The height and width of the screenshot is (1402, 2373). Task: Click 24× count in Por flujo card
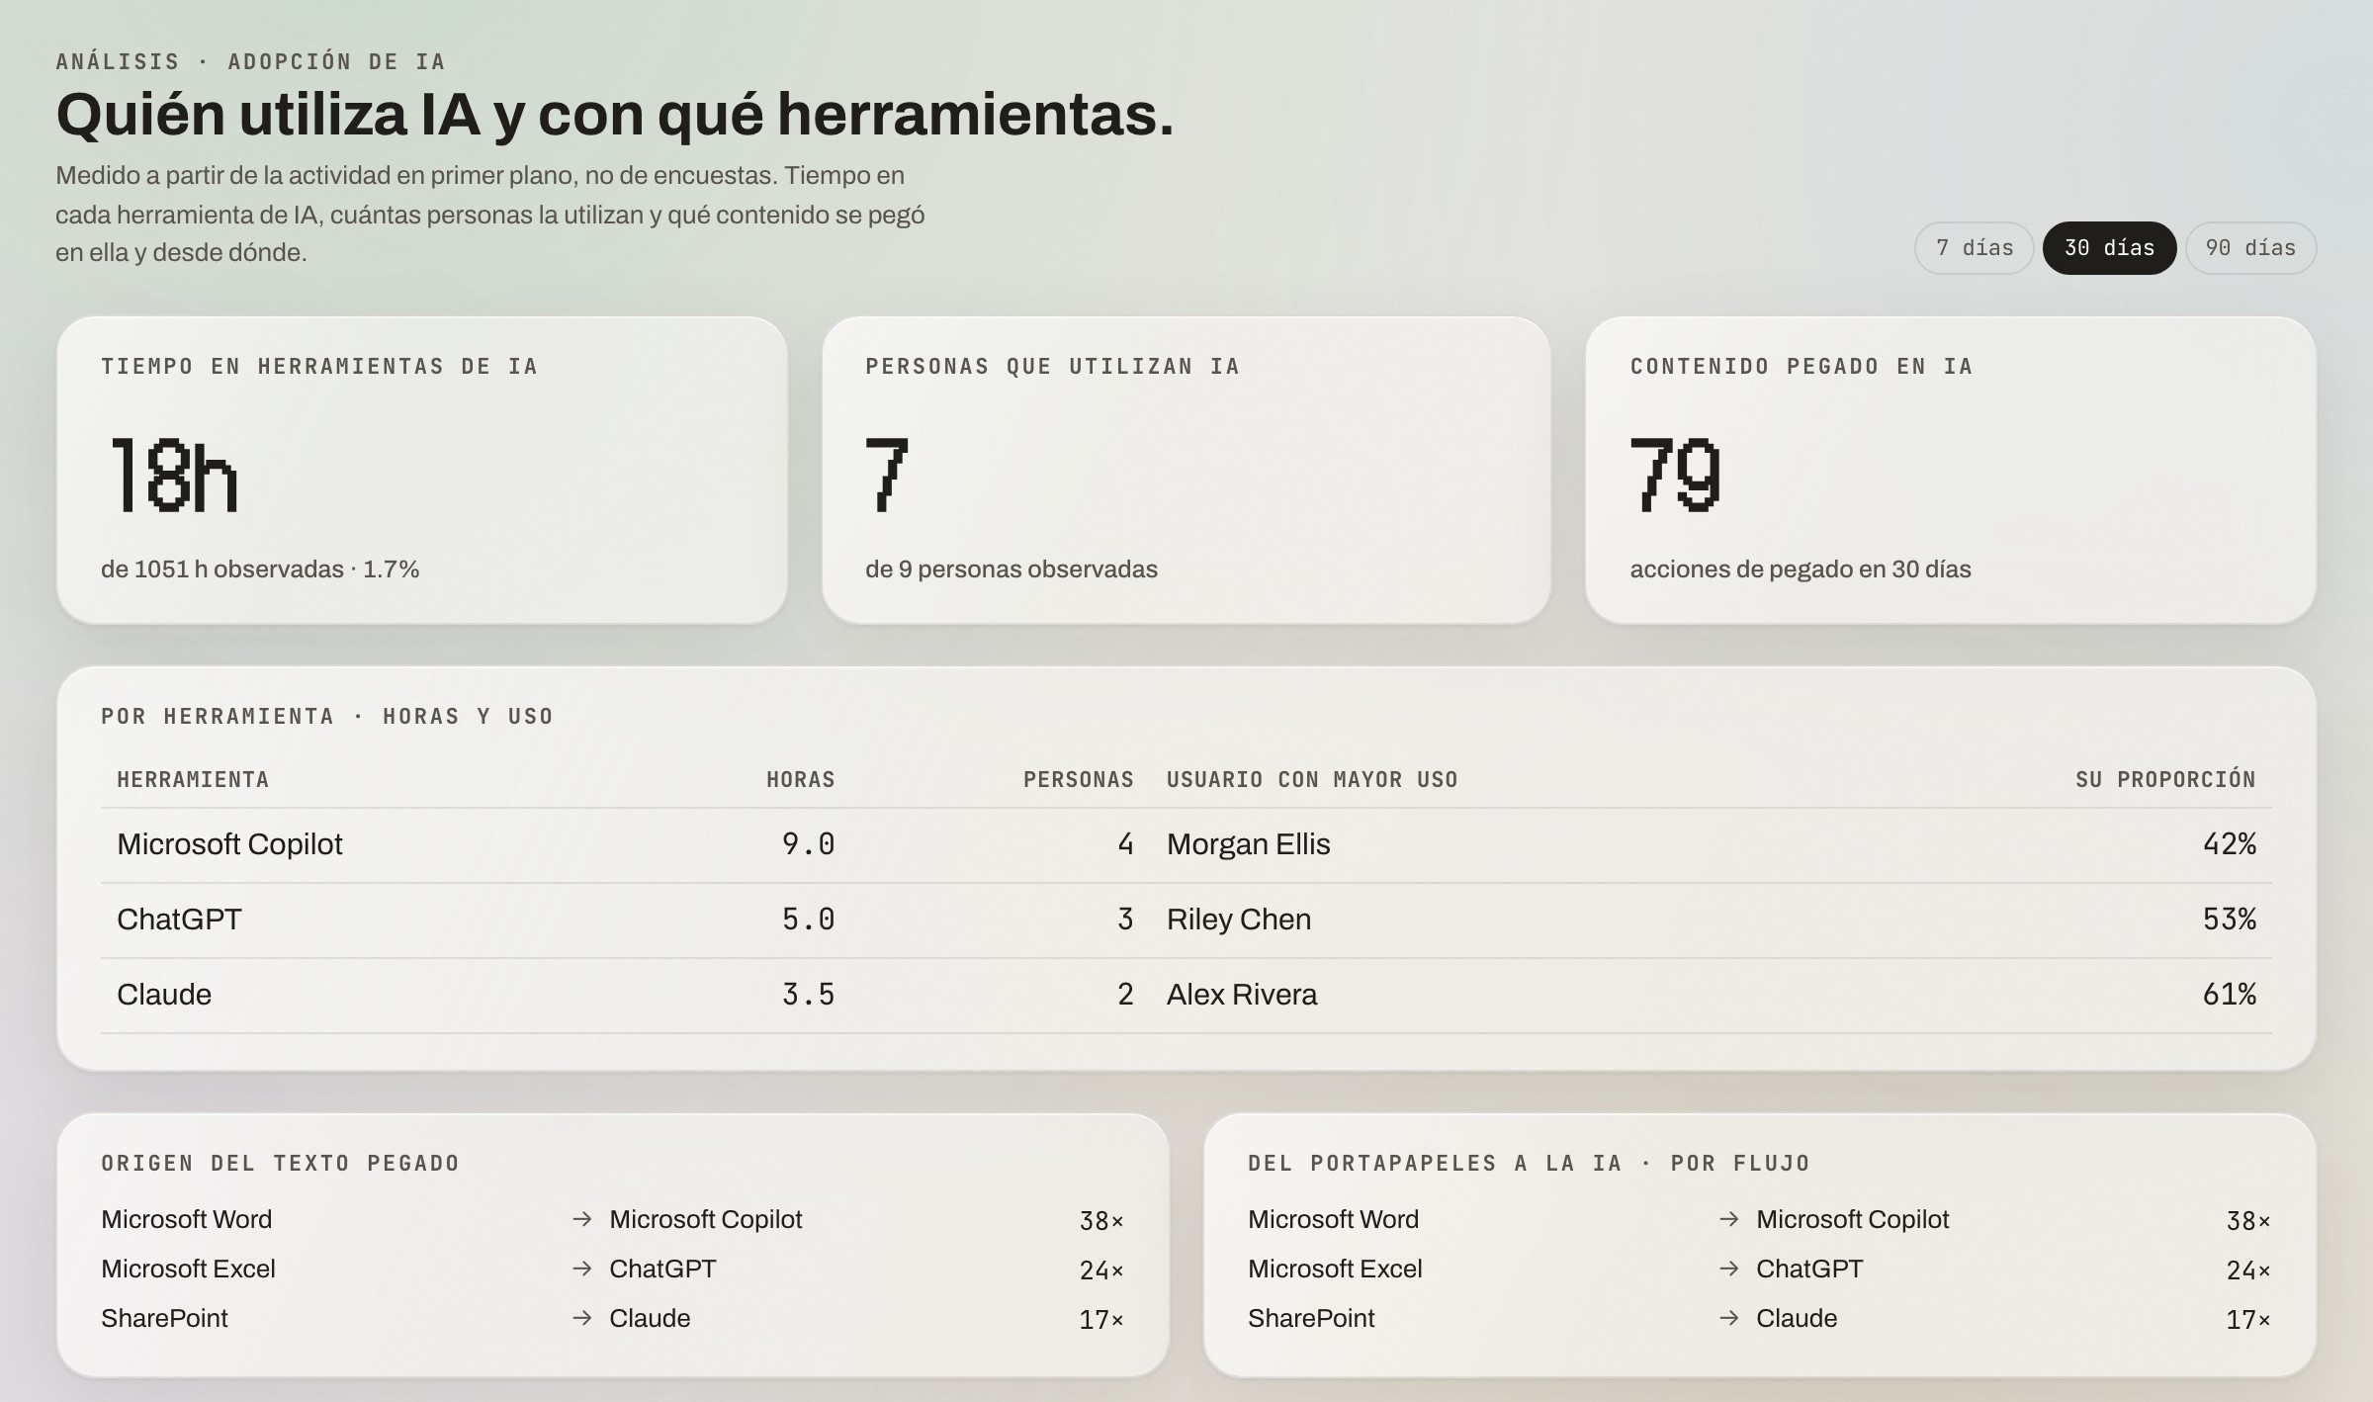[2248, 1271]
